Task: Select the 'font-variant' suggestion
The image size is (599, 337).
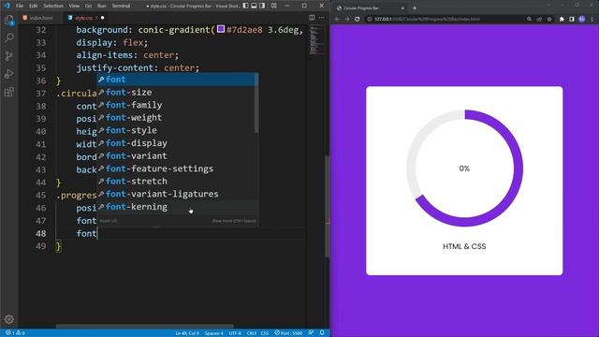Action: (177, 156)
